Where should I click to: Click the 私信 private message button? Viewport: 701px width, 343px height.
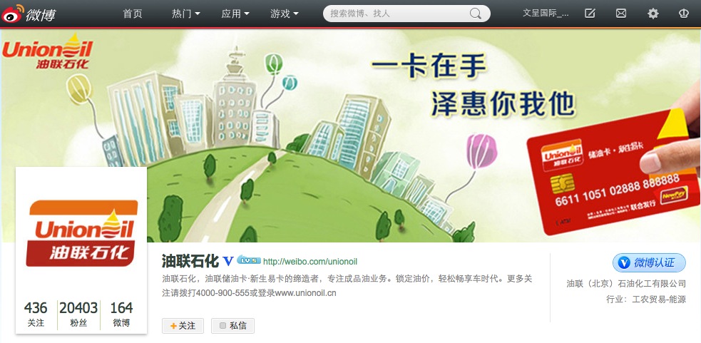(x=232, y=326)
